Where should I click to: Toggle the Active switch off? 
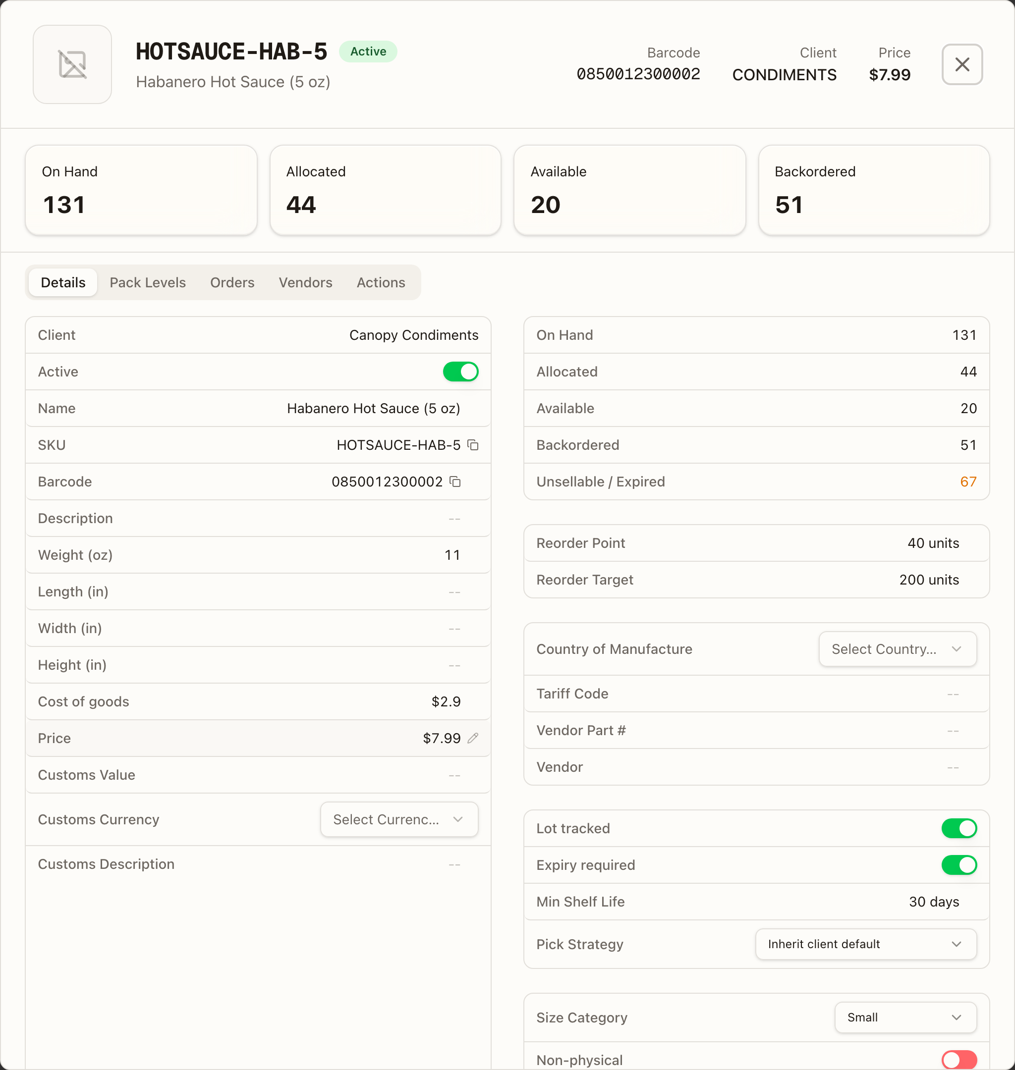click(460, 372)
